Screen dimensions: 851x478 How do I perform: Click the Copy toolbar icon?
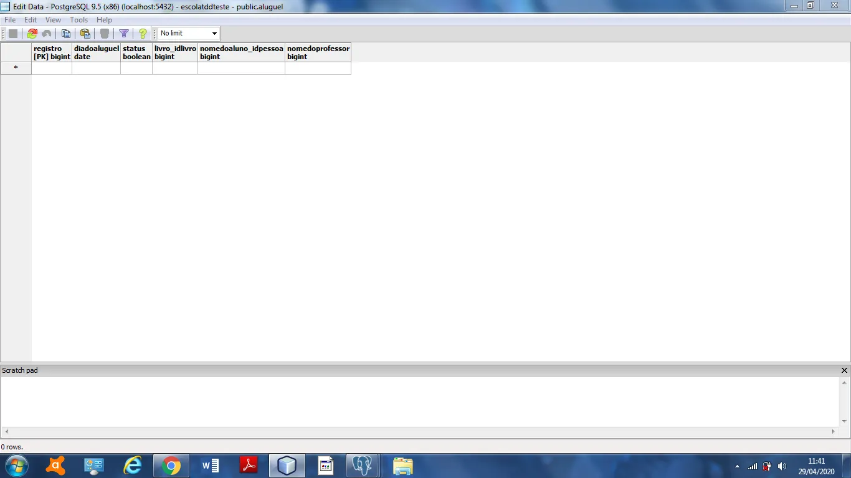coord(65,34)
